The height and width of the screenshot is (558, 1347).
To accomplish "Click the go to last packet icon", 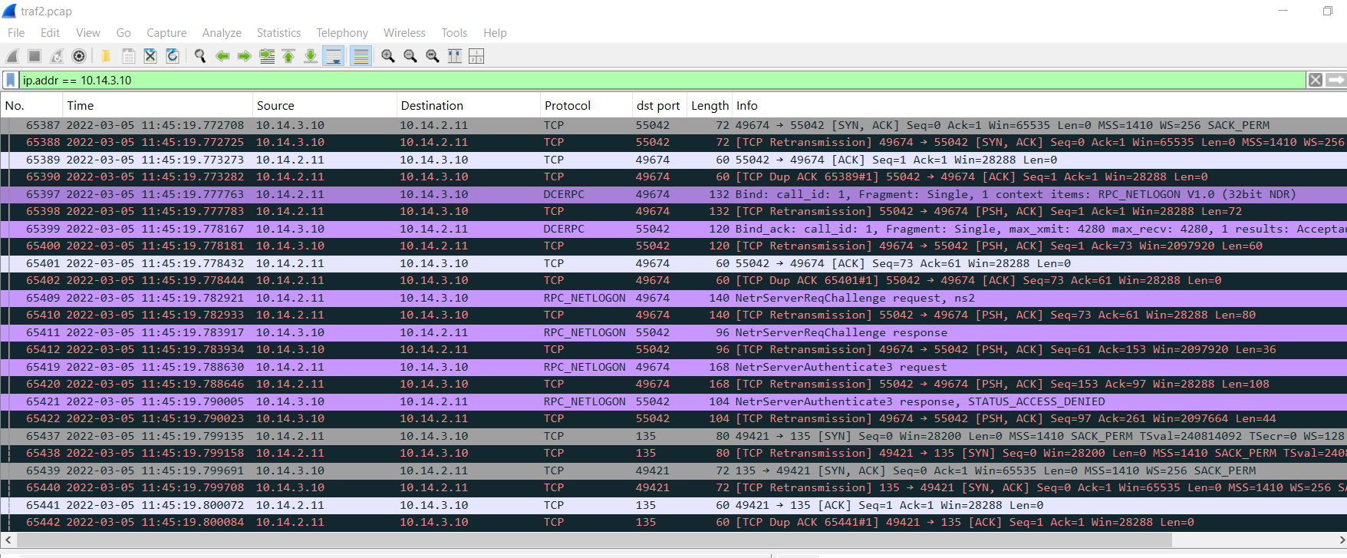I will click(x=311, y=56).
